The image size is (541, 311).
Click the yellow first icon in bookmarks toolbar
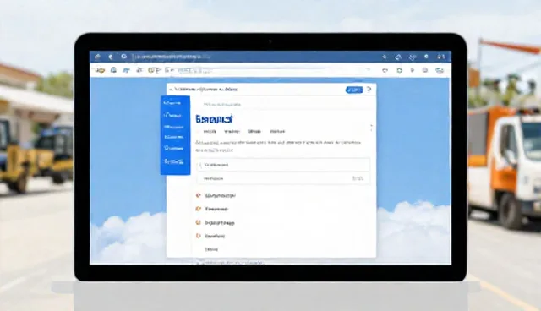(100, 71)
